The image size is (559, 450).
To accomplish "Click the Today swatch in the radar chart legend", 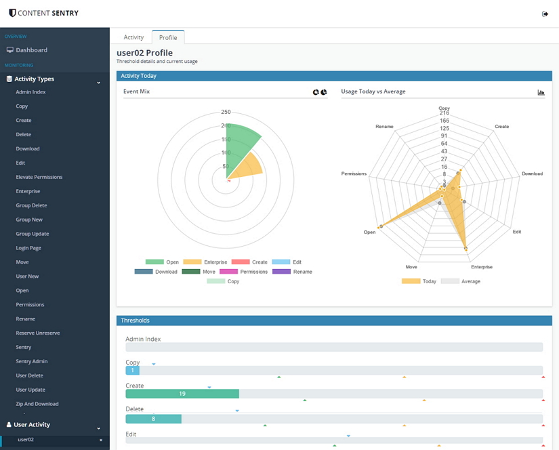I will coord(411,281).
